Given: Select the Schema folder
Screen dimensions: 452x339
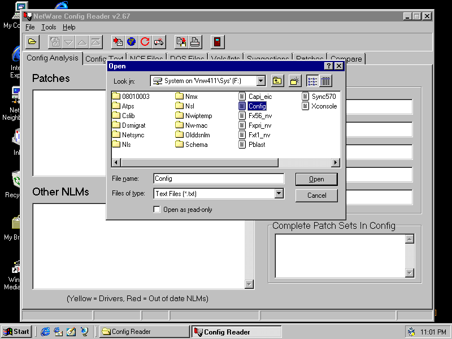Looking at the screenshot, I should [192, 145].
